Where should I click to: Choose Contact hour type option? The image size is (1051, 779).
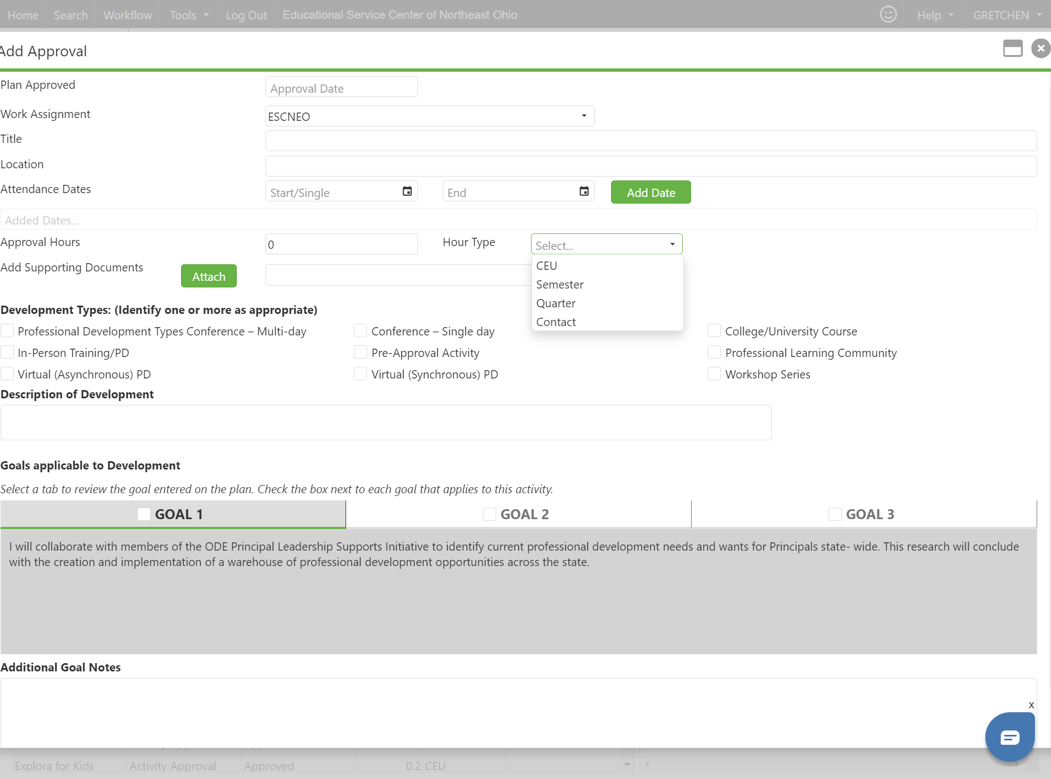coord(607,322)
